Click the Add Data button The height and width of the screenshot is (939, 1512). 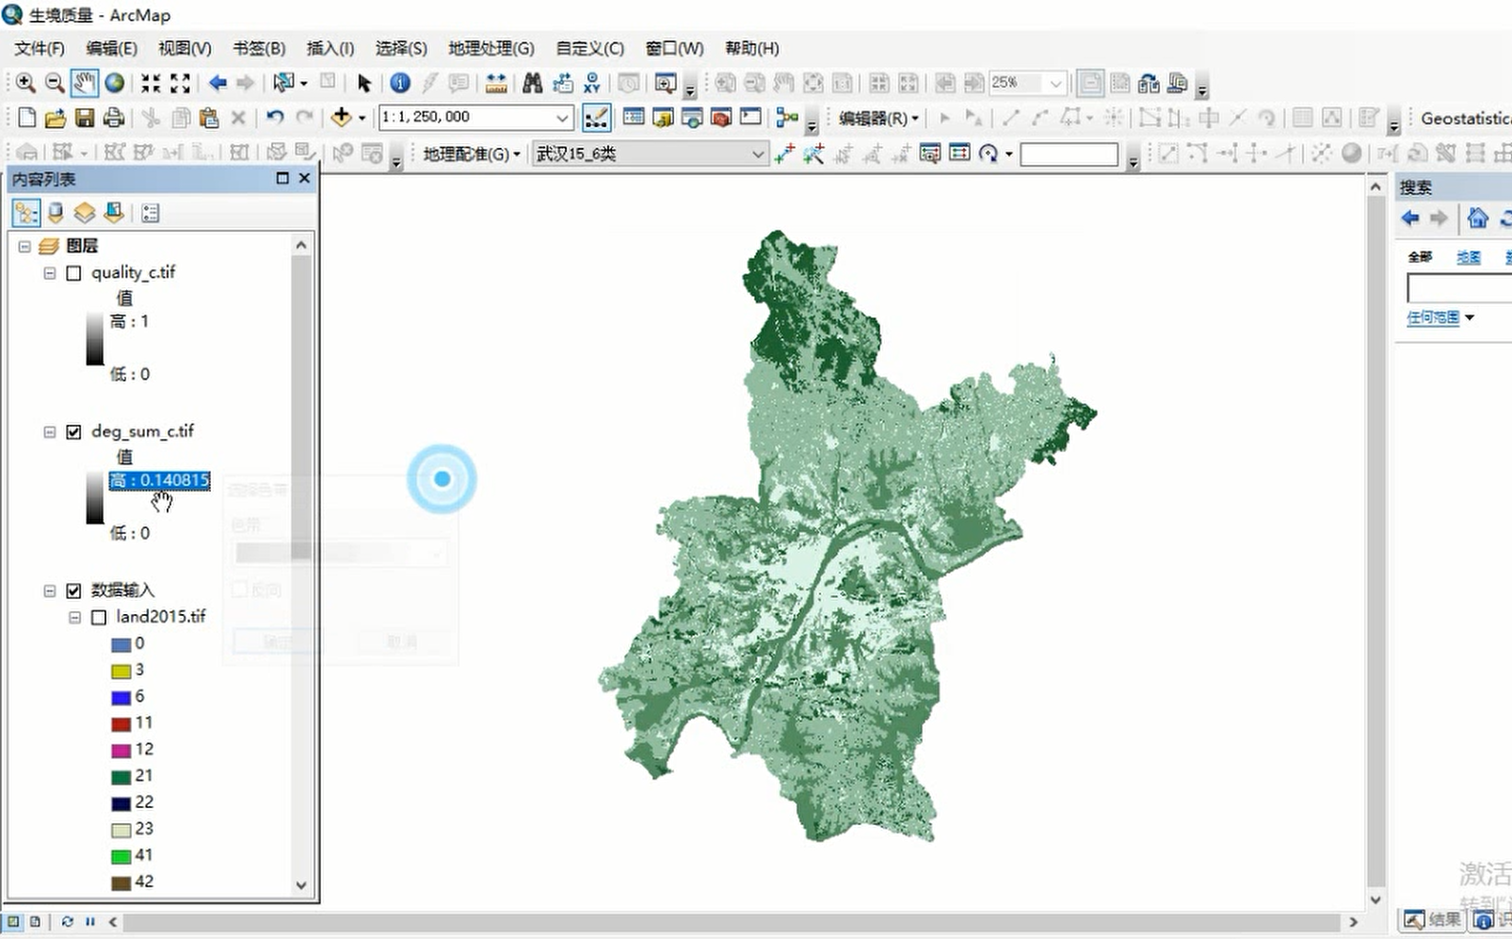(x=341, y=118)
